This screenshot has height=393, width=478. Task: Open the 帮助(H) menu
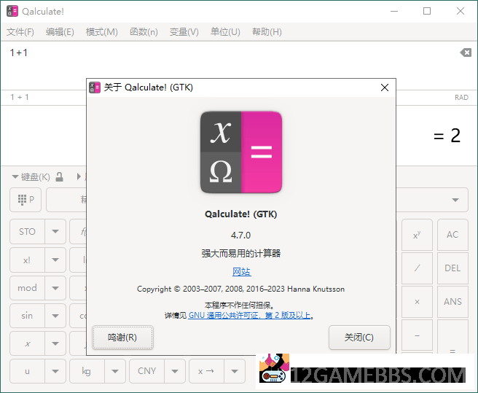pyautogui.click(x=267, y=32)
